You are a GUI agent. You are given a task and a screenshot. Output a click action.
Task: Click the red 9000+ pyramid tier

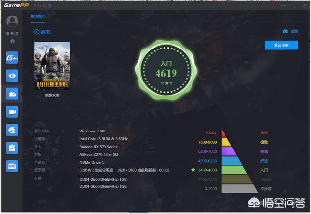[x=224, y=133]
